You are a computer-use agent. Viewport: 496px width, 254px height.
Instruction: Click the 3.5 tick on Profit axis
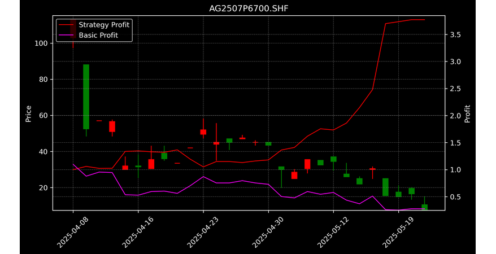pyautogui.click(x=455, y=35)
